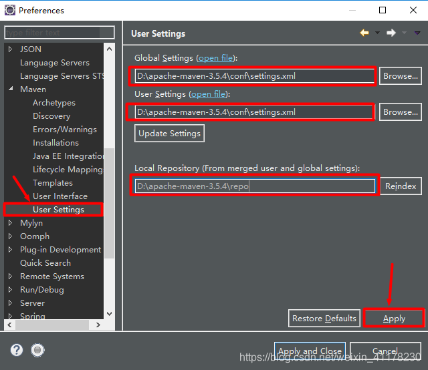This screenshot has width=428, height=370.
Task: Click the Reindex button
Action: (x=401, y=186)
